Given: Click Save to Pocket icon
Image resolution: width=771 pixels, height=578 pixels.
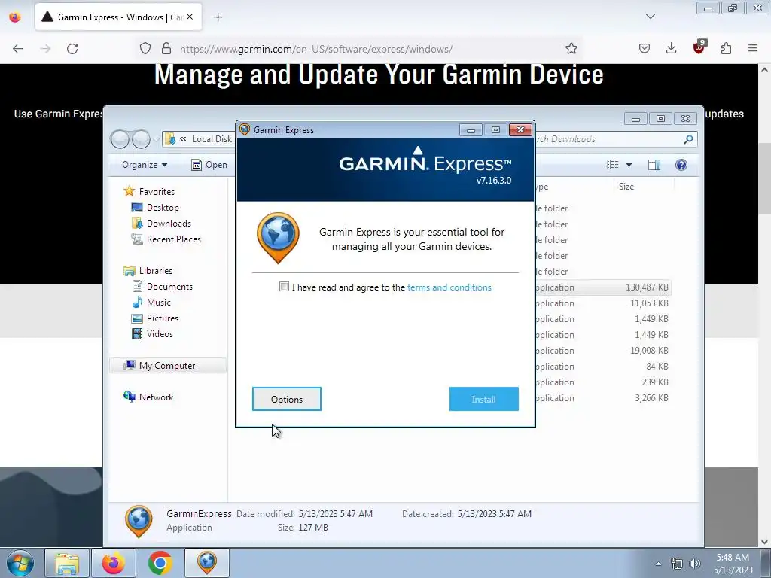Looking at the screenshot, I should (x=645, y=48).
